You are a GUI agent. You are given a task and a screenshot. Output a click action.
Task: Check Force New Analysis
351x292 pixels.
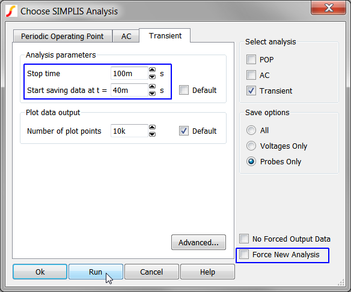(244, 254)
